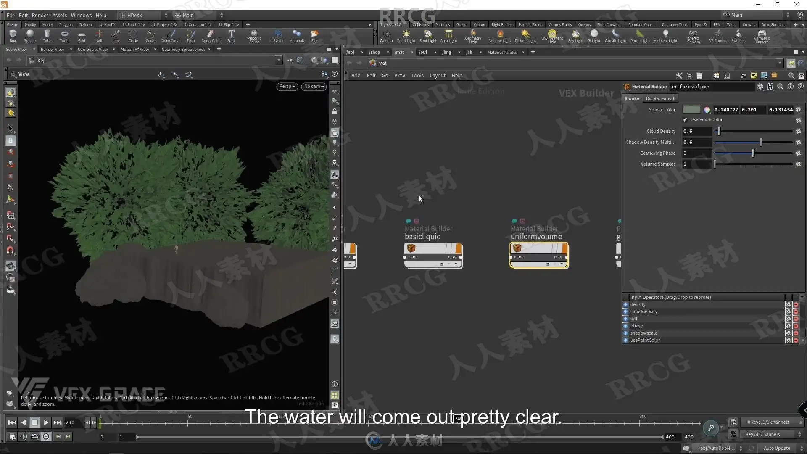
Task: Expand the HDesk desktop selector
Action: coord(143,15)
